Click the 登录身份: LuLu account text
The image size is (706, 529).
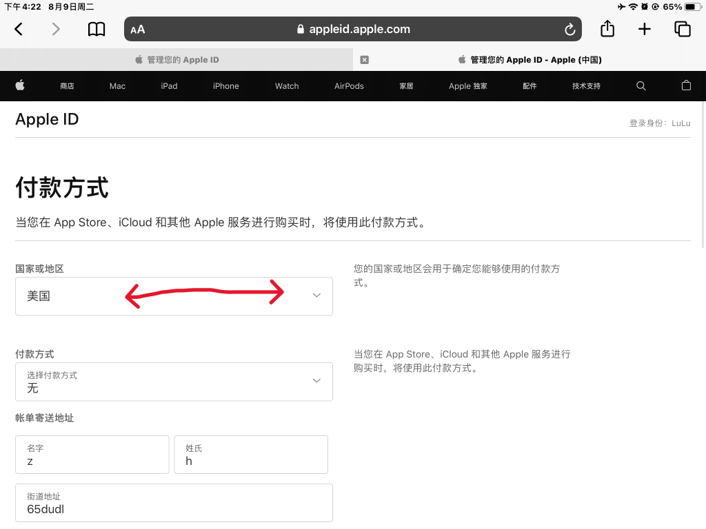tap(660, 123)
